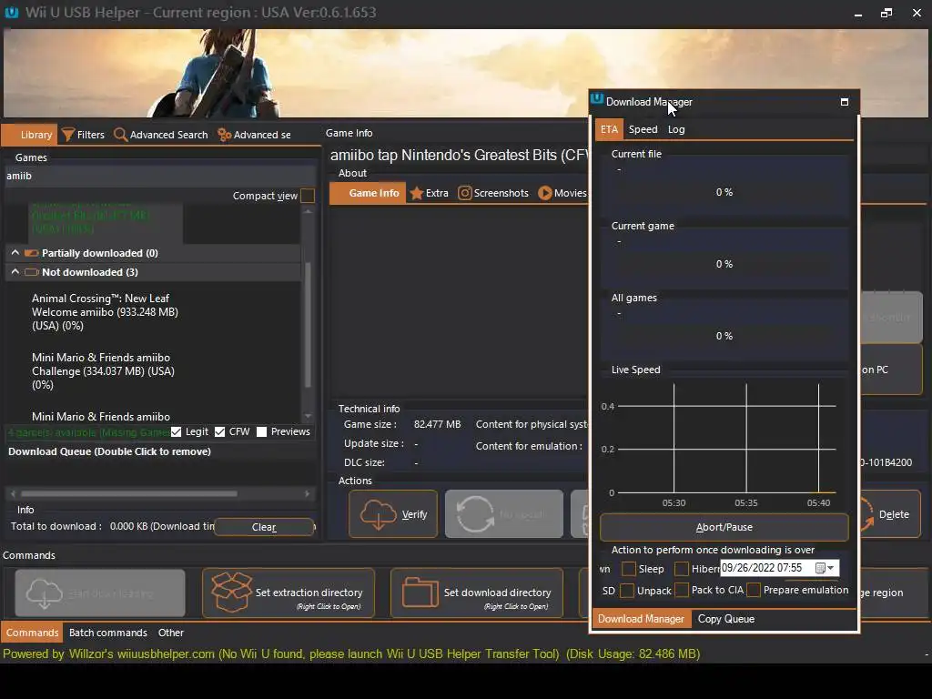This screenshot has width=932, height=699.
Task: Tick the Hibernate checkbox
Action: pyautogui.click(x=682, y=569)
